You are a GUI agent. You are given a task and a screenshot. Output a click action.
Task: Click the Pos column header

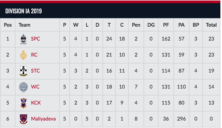point(8,25)
